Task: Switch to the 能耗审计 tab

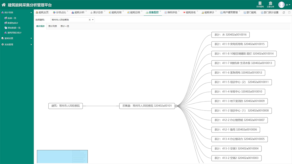Action: pyautogui.click(x=208, y=12)
